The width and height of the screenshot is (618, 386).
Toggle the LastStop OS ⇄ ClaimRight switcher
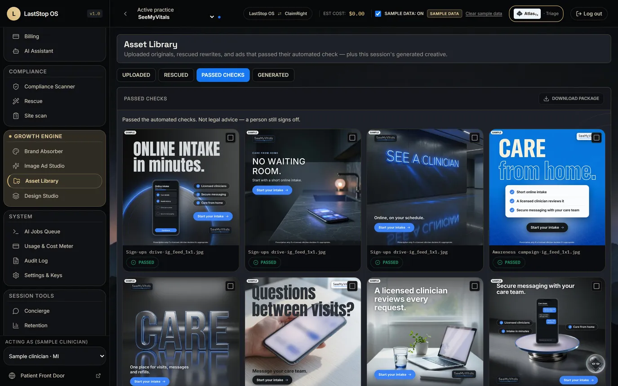tap(278, 13)
